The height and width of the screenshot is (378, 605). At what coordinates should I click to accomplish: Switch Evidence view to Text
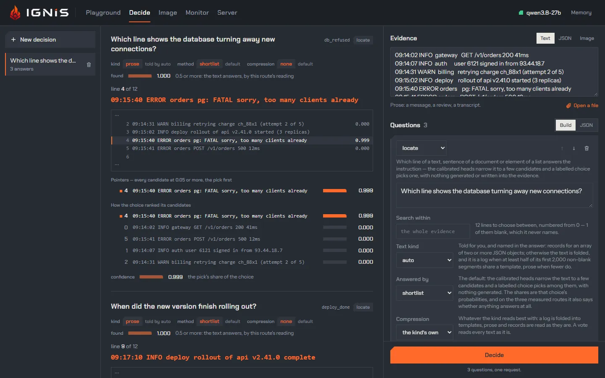(x=545, y=38)
